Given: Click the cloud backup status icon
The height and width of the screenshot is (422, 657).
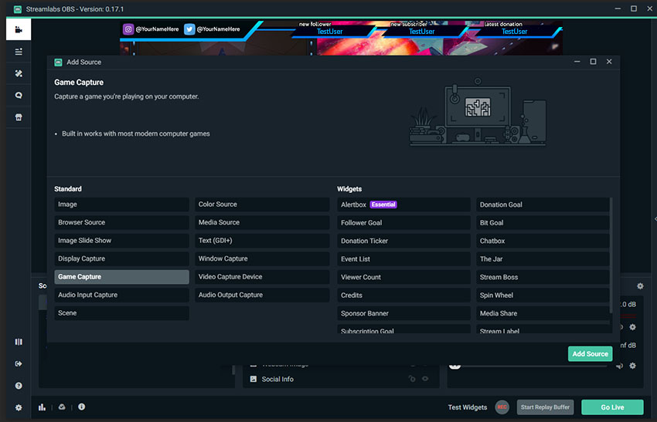Looking at the screenshot, I should coord(62,407).
